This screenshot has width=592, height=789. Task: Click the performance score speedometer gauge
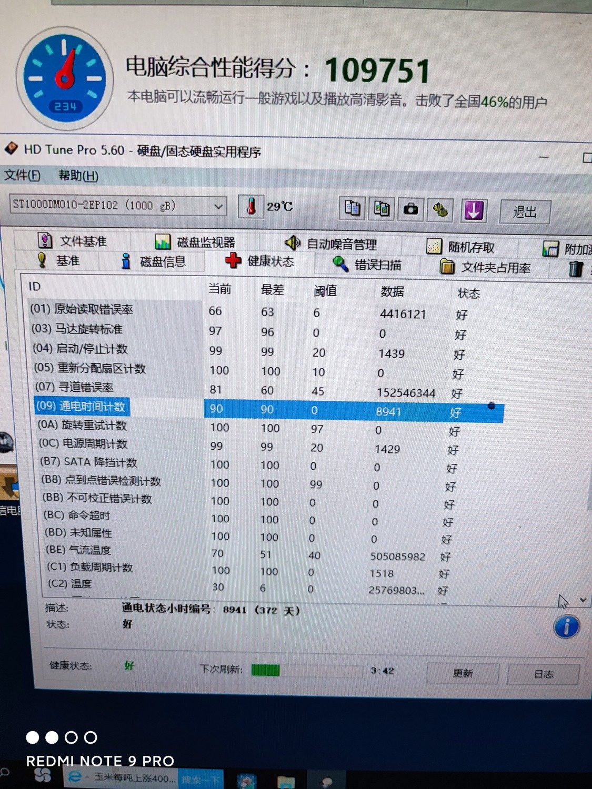point(64,79)
